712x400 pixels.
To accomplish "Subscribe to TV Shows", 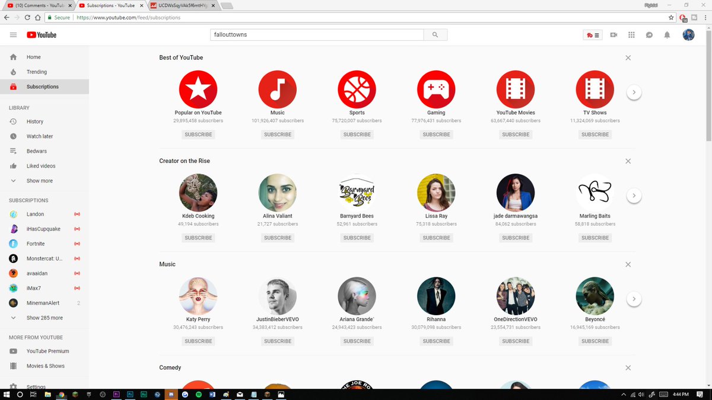I will [x=595, y=135].
